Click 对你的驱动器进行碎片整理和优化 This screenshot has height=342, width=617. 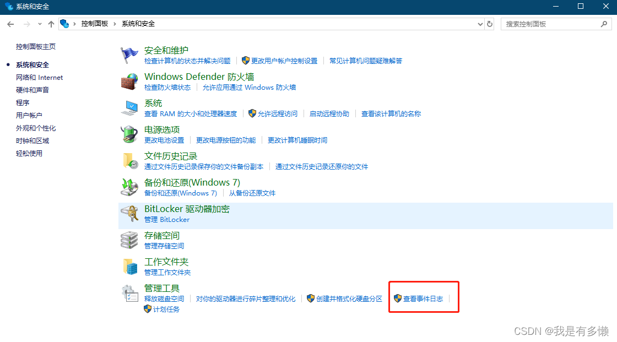point(246,299)
